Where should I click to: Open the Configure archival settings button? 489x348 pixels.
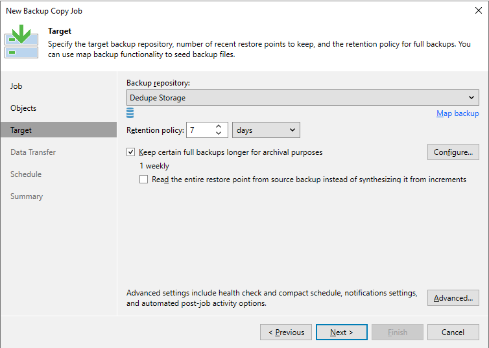pos(453,152)
